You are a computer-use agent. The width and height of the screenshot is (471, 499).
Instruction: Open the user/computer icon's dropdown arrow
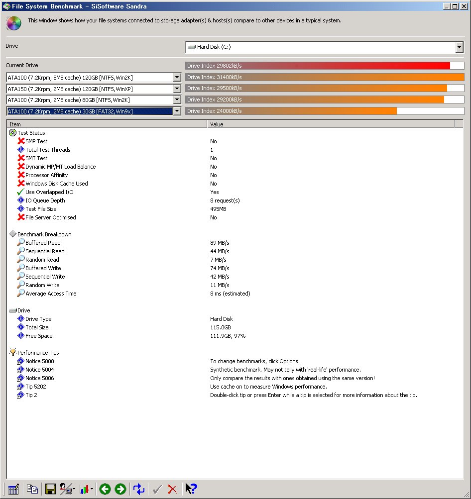click(74, 489)
